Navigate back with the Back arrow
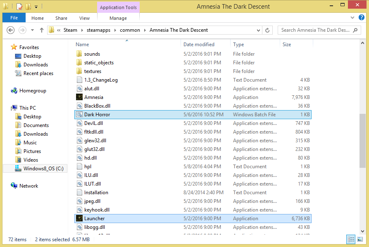The image size is (369, 247). point(11,30)
